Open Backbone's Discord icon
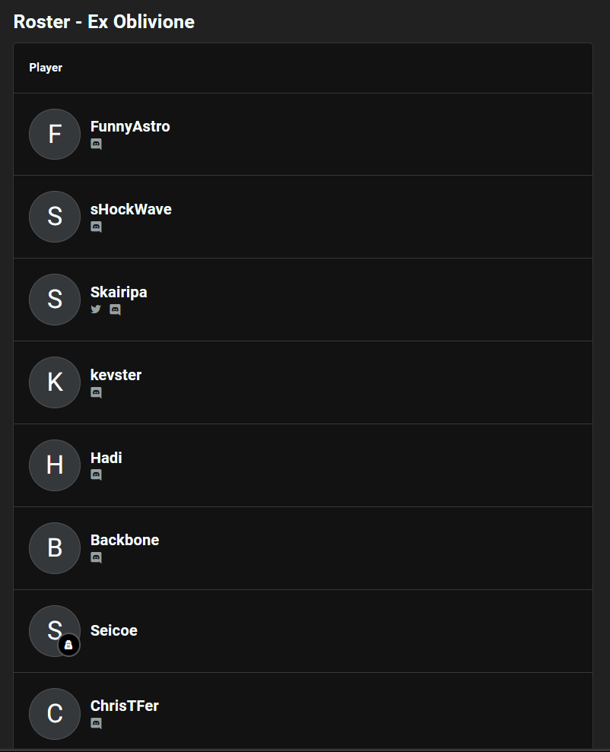Viewport: 610px width, 752px height. 96,558
